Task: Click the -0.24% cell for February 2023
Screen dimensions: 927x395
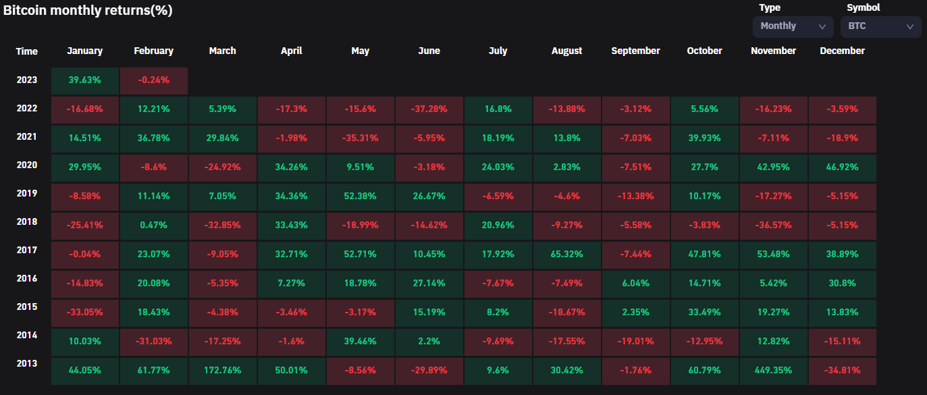Action: [x=154, y=80]
